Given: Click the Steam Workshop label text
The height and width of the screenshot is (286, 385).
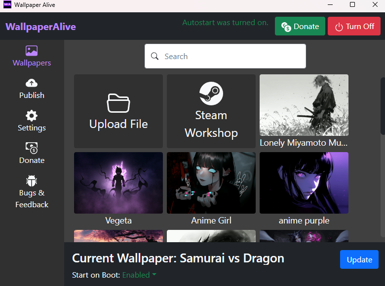Looking at the screenshot, I should click(x=211, y=124).
